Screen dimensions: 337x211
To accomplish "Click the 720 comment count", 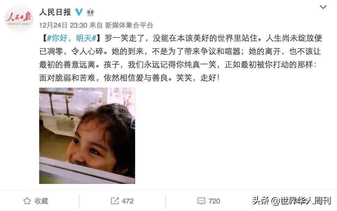I will click(x=214, y=201).
